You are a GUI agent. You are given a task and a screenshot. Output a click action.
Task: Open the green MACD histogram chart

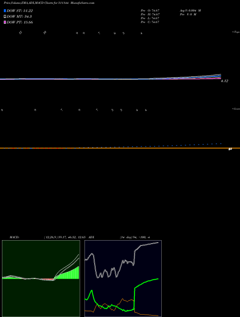pyautogui.click(x=41, y=279)
